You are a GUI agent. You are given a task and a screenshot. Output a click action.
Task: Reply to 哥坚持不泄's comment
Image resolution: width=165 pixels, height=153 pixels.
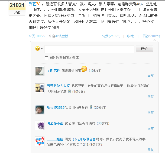[x=150, y=129]
